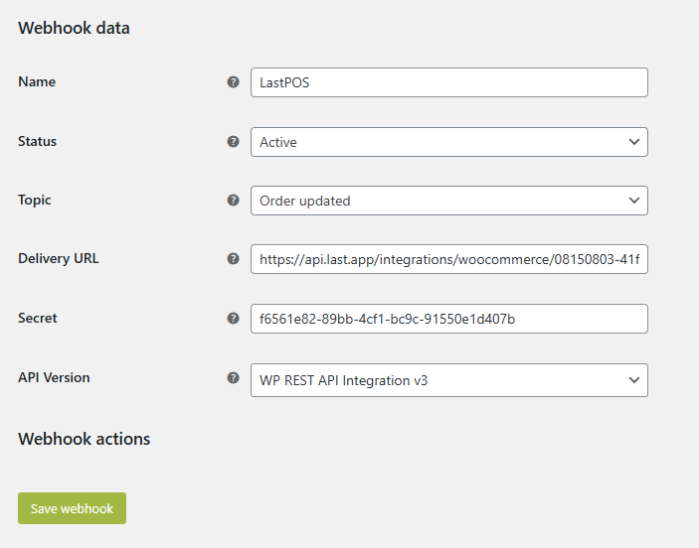This screenshot has height=548, width=699.
Task: Open the API Version dropdown
Action: click(448, 380)
